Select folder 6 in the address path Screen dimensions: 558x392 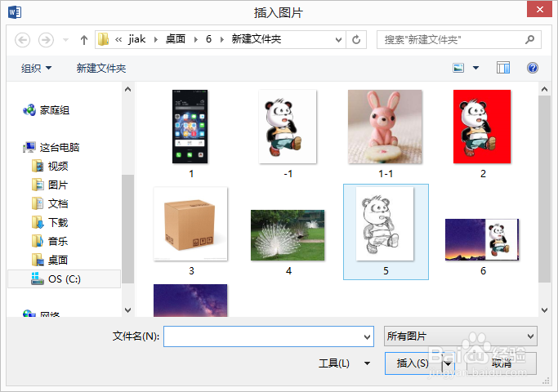208,39
